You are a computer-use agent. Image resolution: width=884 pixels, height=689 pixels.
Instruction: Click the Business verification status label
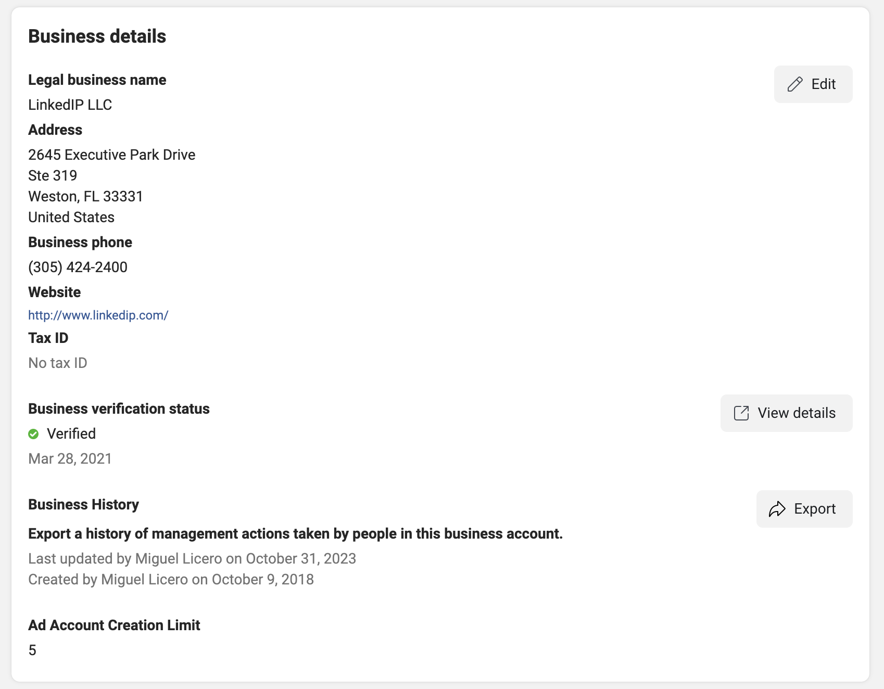click(119, 409)
